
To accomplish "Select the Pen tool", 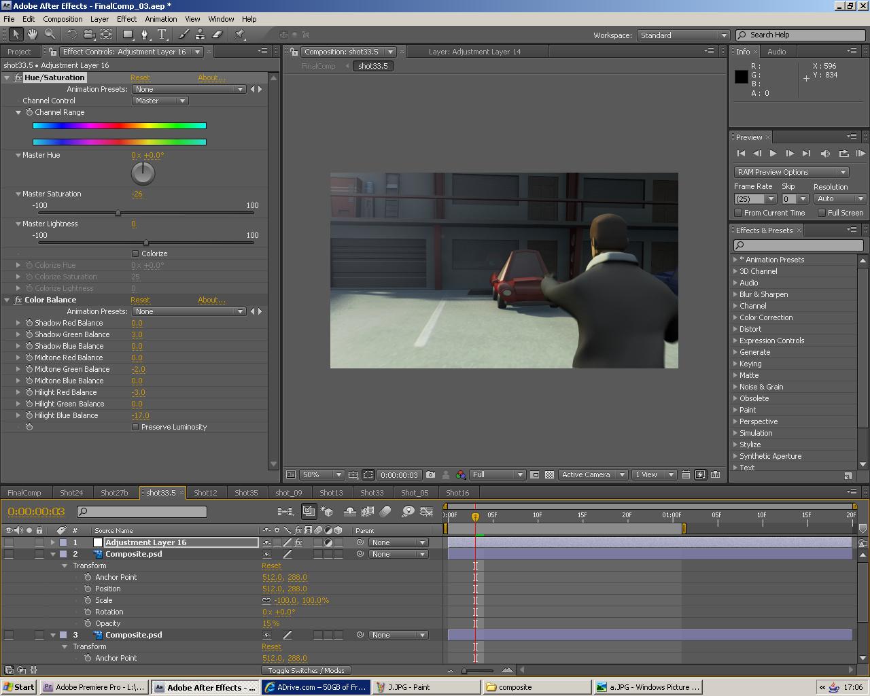I will (x=145, y=34).
